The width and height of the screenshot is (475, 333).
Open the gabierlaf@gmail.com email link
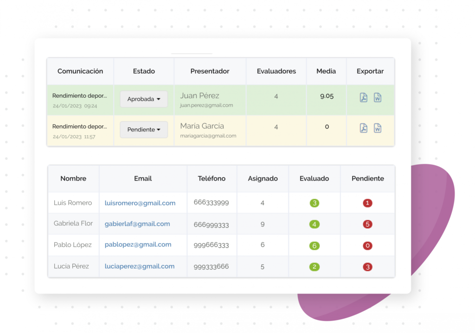pos(137,224)
